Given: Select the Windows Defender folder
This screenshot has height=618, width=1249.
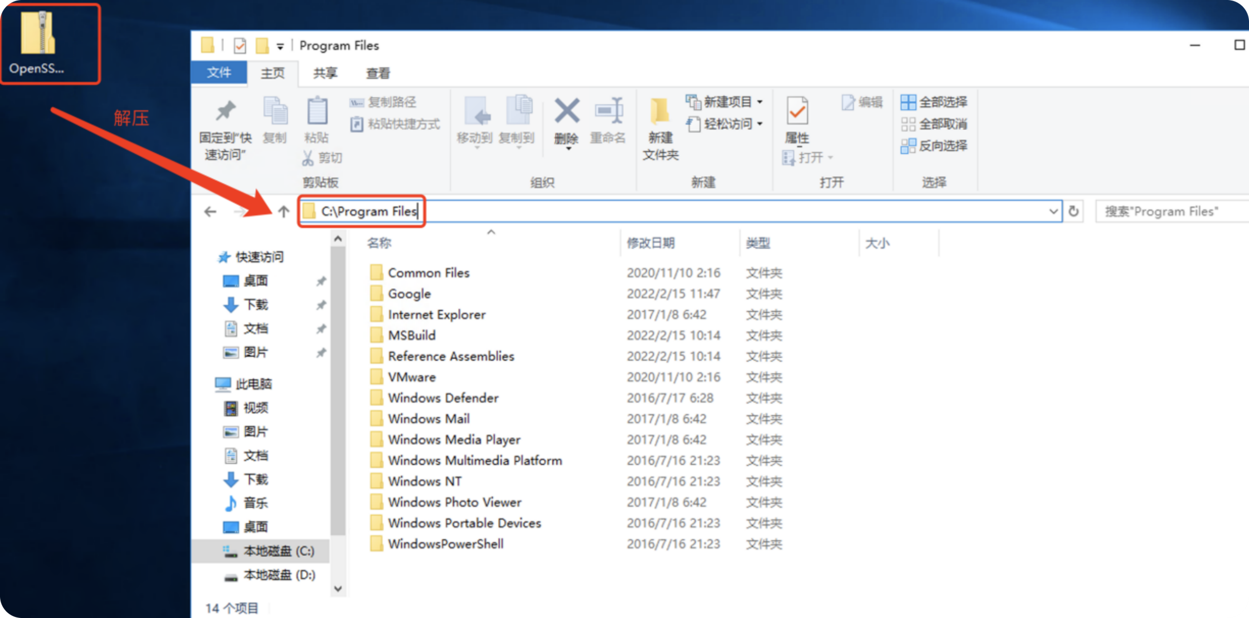Looking at the screenshot, I should [x=435, y=397].
